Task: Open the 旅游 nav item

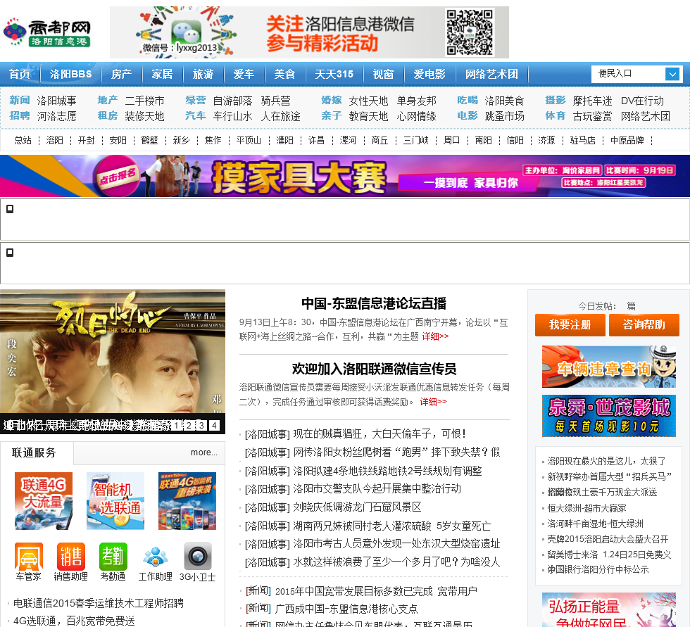Action: [203, 74]
